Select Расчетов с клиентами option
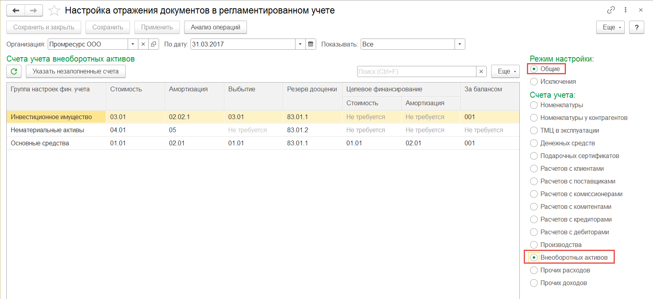The height and width of the screenshot is (299, 653). [x=534, y=169]
